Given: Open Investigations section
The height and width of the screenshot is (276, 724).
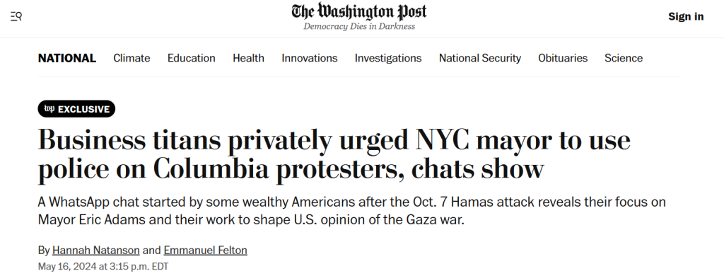Looking at the screenshot, I should (x=388, y=58).
